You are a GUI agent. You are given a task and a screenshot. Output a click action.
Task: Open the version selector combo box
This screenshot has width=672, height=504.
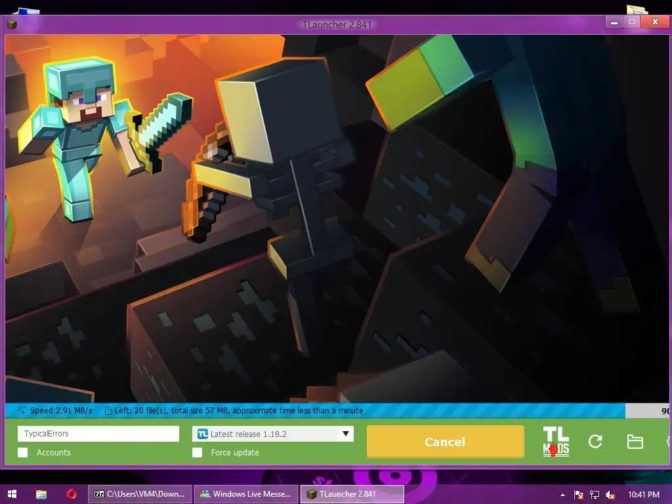pyautogui.click(x=273, y=434)
